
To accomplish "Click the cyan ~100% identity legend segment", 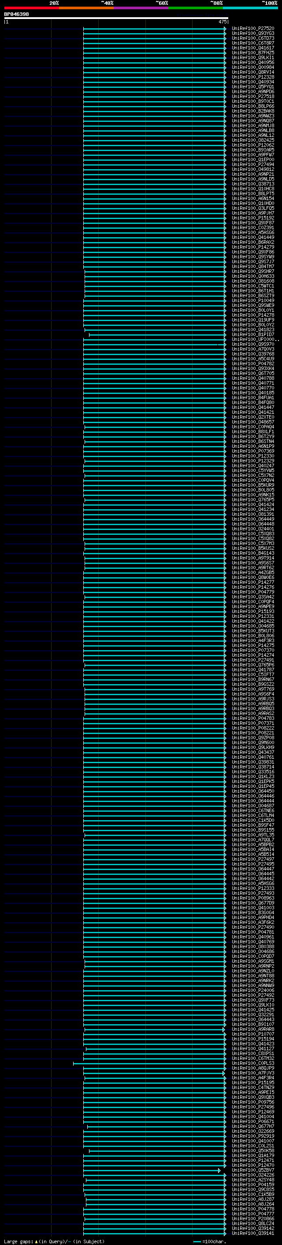I will point(250,8).
